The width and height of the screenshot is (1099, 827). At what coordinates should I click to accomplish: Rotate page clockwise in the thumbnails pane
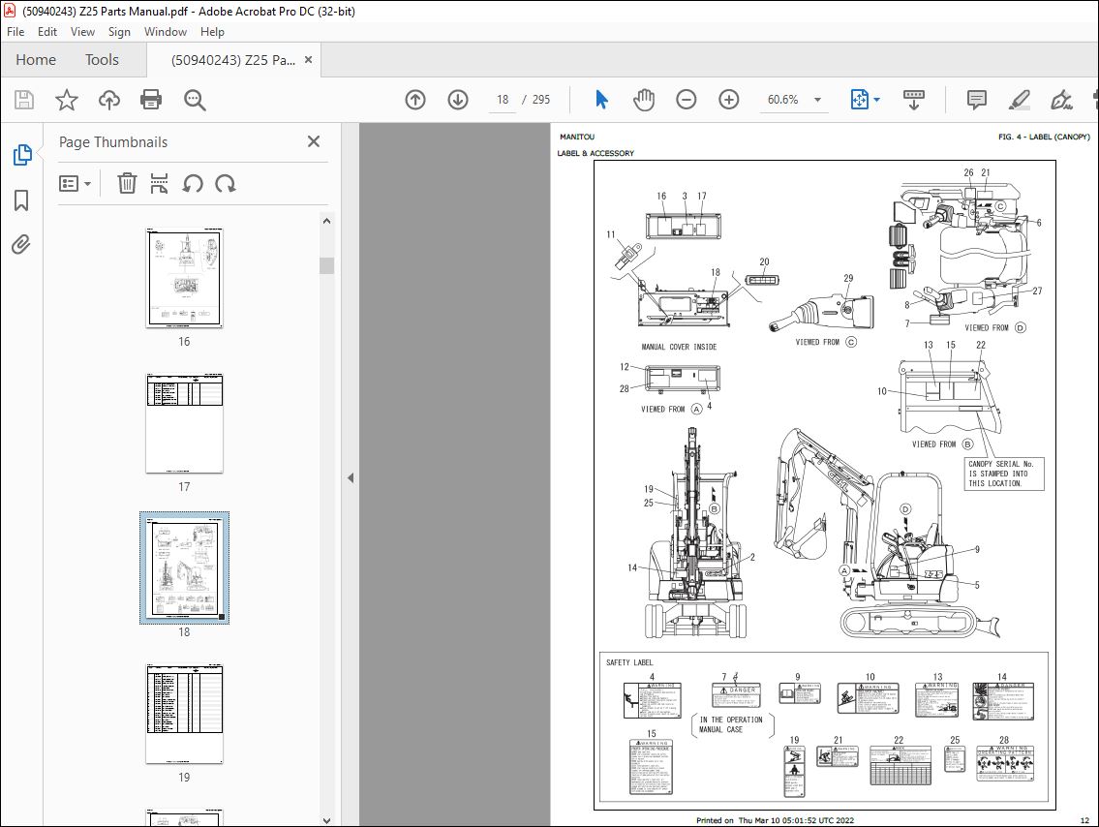click(x=225, y=184)
